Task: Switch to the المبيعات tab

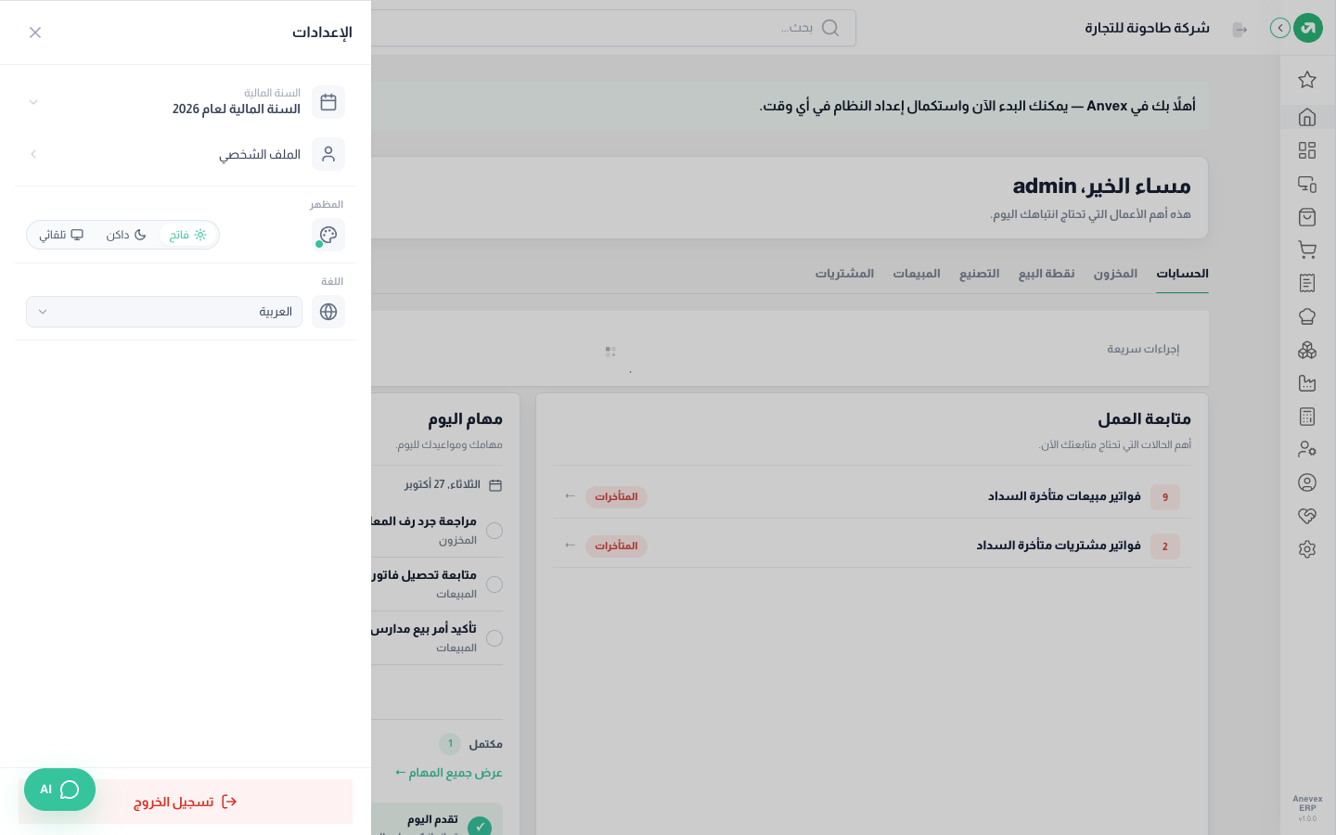Action: 917,274
